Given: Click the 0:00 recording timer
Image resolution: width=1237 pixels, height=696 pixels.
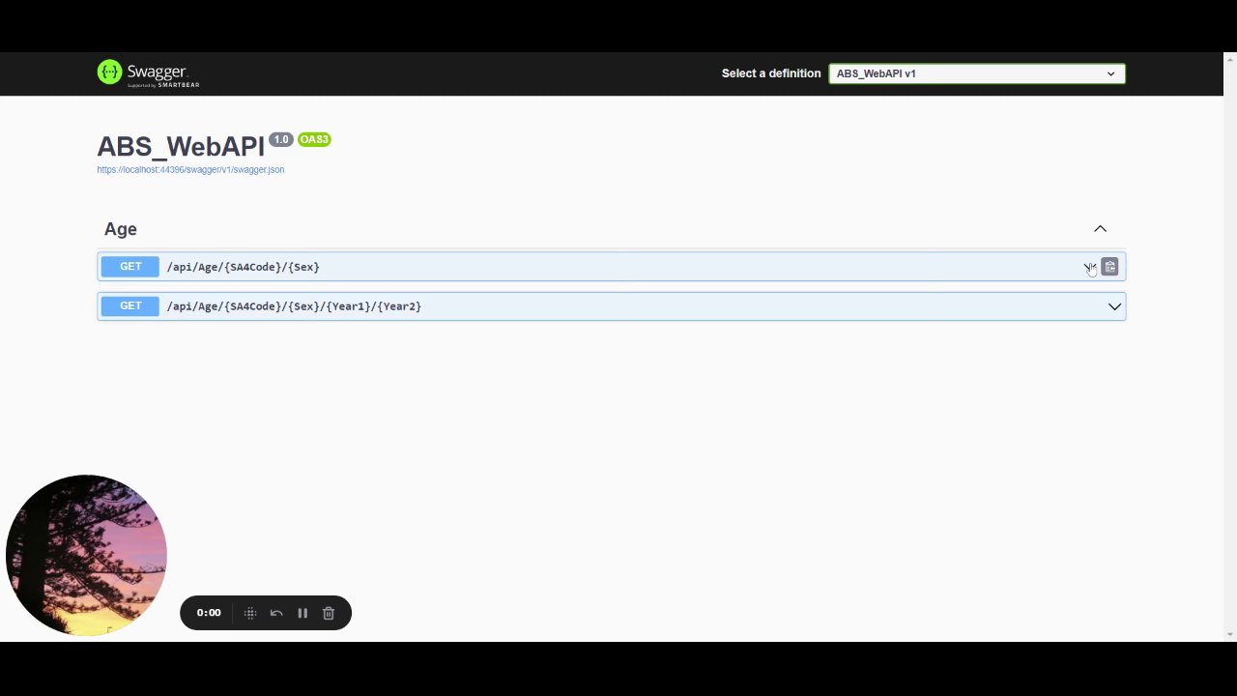Looking at the screenshot, I should (209, 613).
